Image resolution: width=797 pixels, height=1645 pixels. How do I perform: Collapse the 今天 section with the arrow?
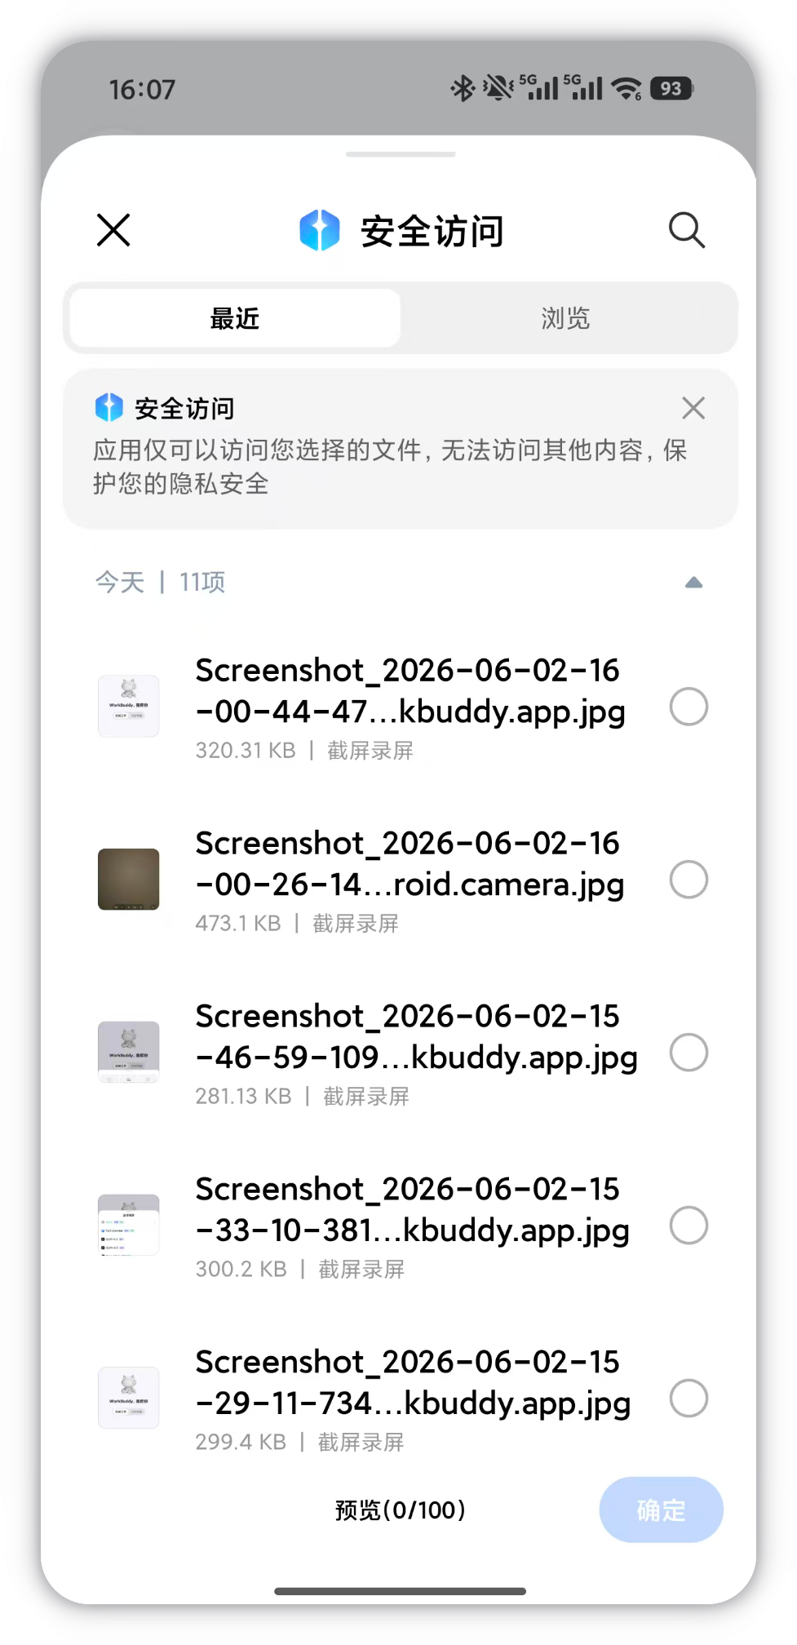click(693, 583)
